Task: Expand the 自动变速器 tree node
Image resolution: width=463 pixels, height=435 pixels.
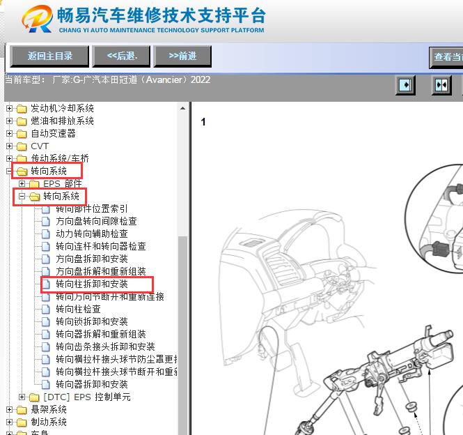Action: [x=9, y=133]
